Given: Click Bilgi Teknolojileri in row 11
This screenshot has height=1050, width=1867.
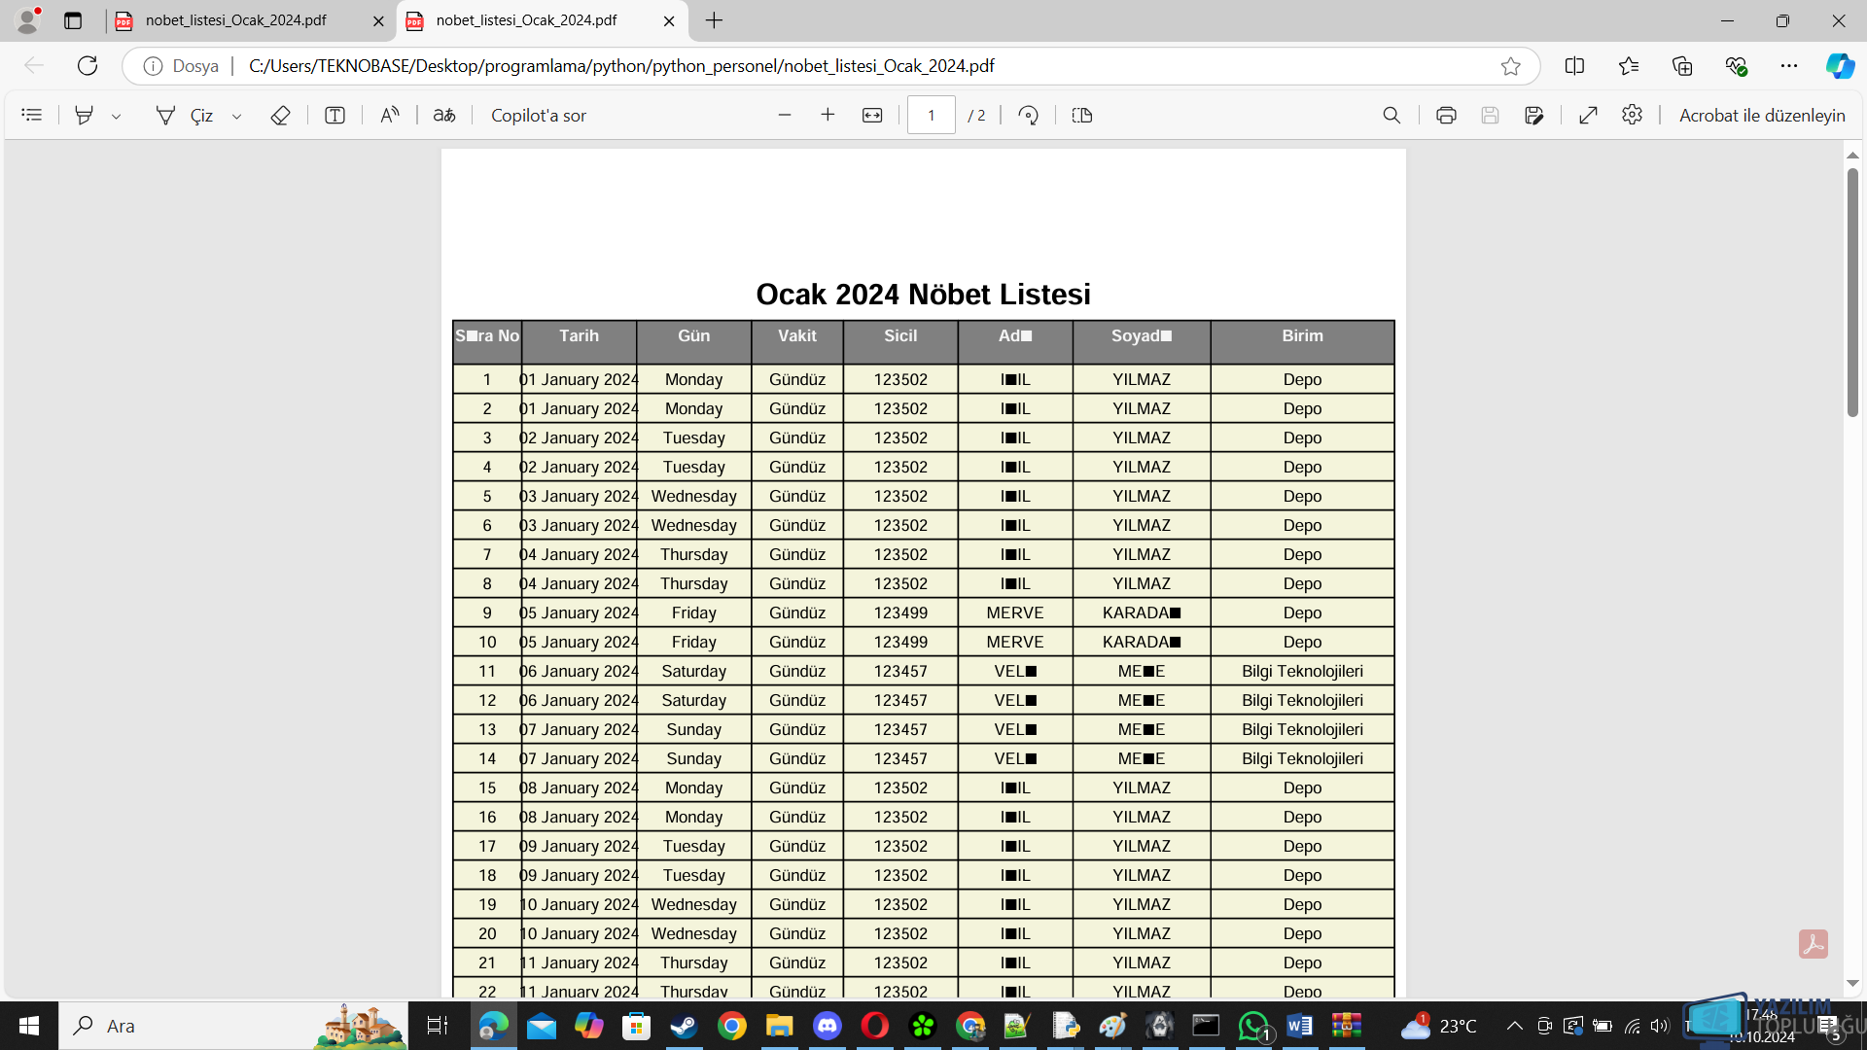Looking at the screenshot, I should pos(1302,671).
